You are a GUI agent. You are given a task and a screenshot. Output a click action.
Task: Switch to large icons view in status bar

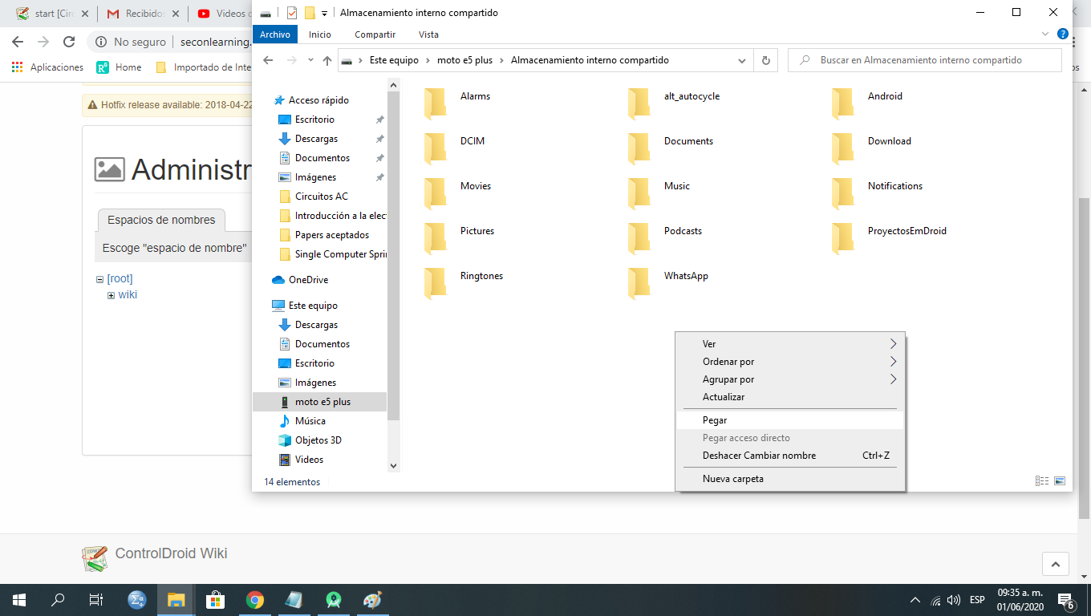pos(1060,481)
